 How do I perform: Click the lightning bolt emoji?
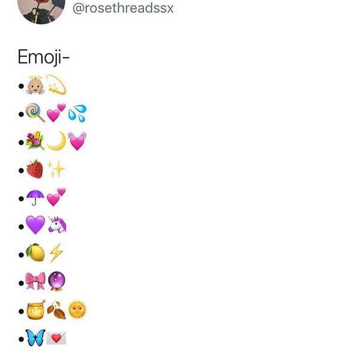click(x=56, y=253)
